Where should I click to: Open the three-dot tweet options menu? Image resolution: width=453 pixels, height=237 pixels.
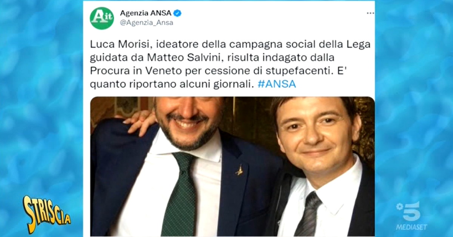pyautogui.click(x=370, y=13)
